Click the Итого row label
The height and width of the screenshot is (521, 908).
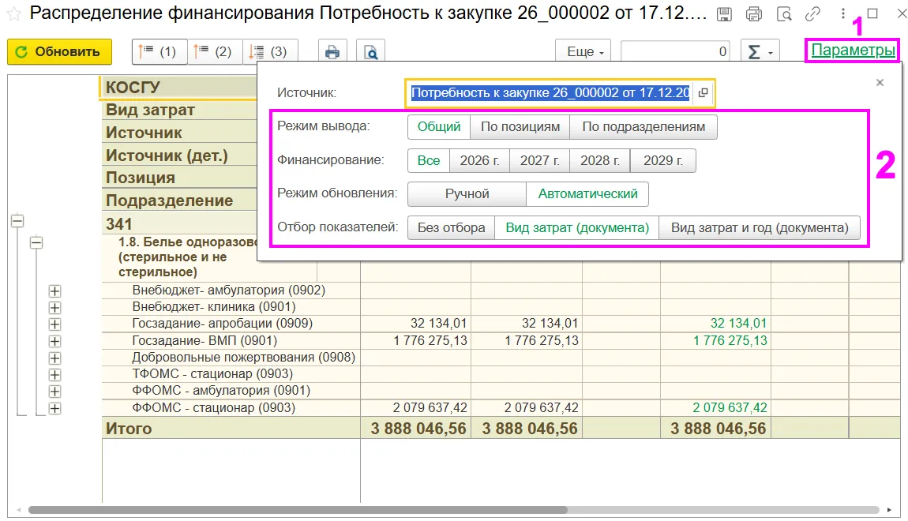tap(129, 429)
